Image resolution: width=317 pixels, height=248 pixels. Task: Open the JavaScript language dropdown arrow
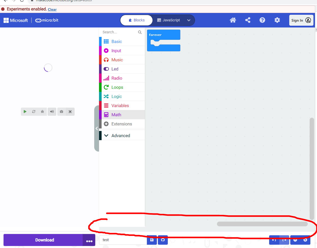(189, 20)
